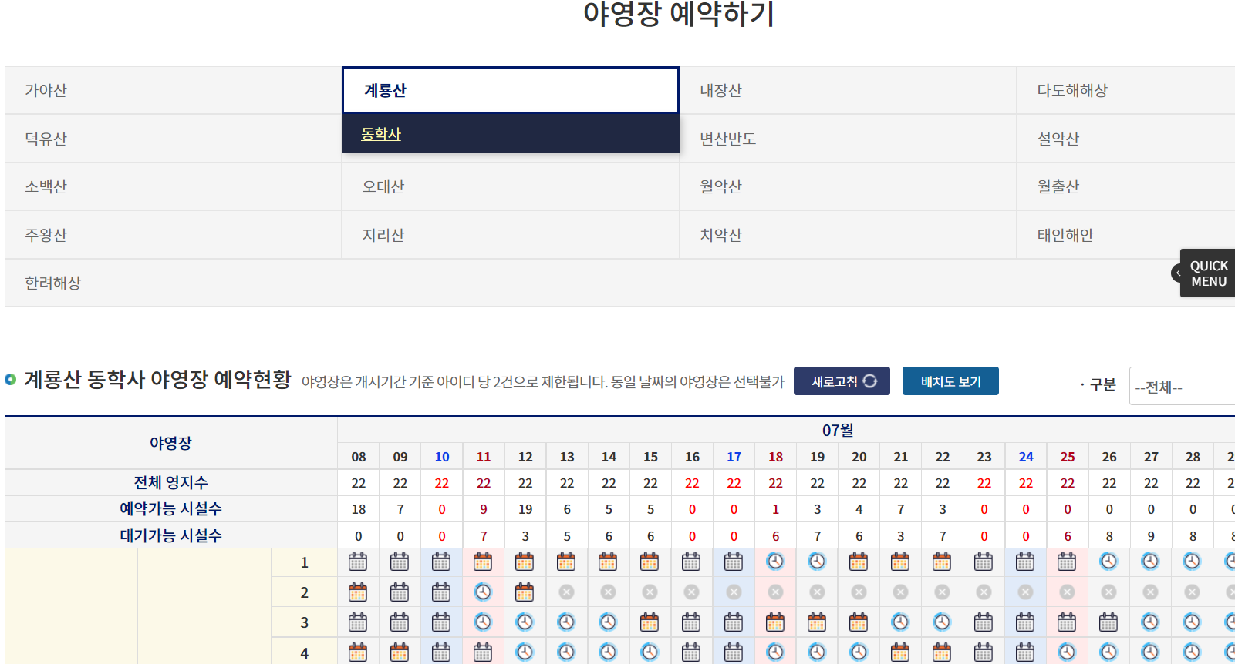Choose the 설악산 park tab

[x=1126, y=139]
